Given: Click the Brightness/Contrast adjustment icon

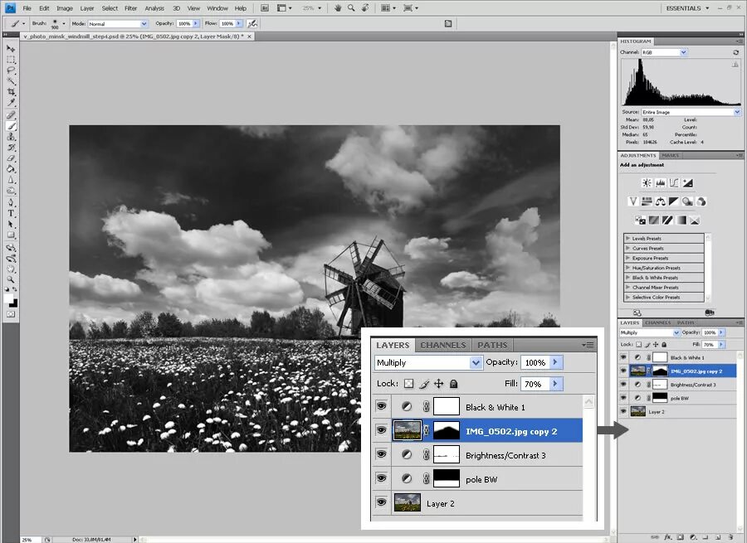Looking at the screenshot, I should [x=647, y=182].
